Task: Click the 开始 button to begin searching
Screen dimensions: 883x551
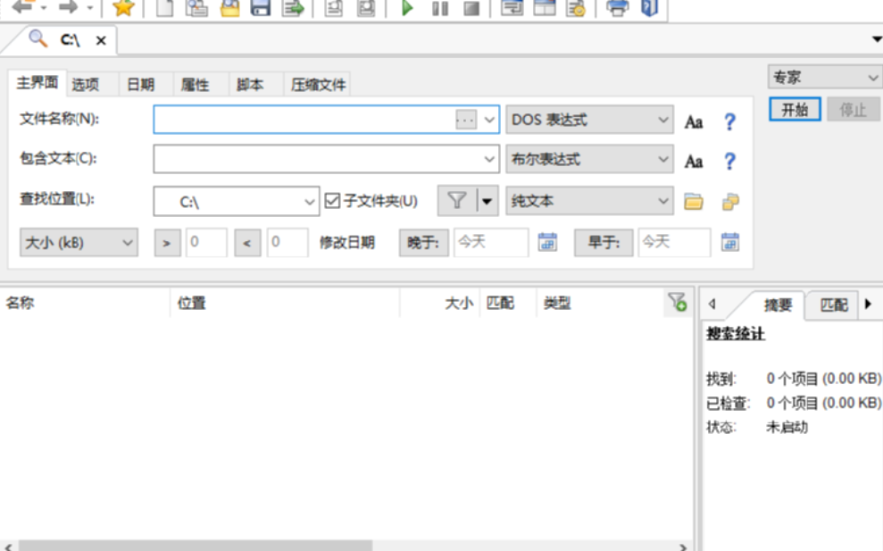Action: [794, 109]
